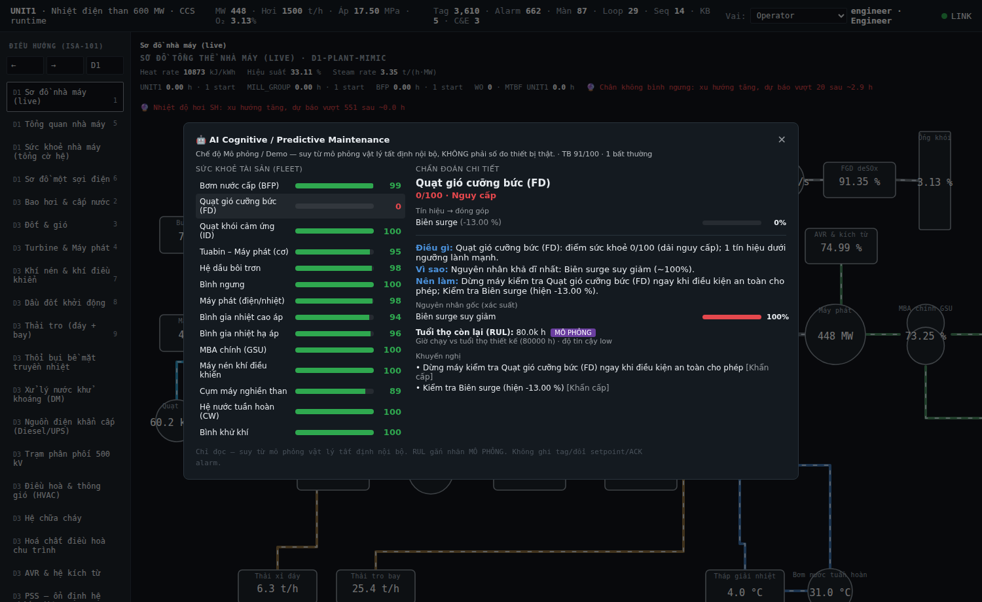Open the Tổng quan nhà máy page

click(65, 124)
